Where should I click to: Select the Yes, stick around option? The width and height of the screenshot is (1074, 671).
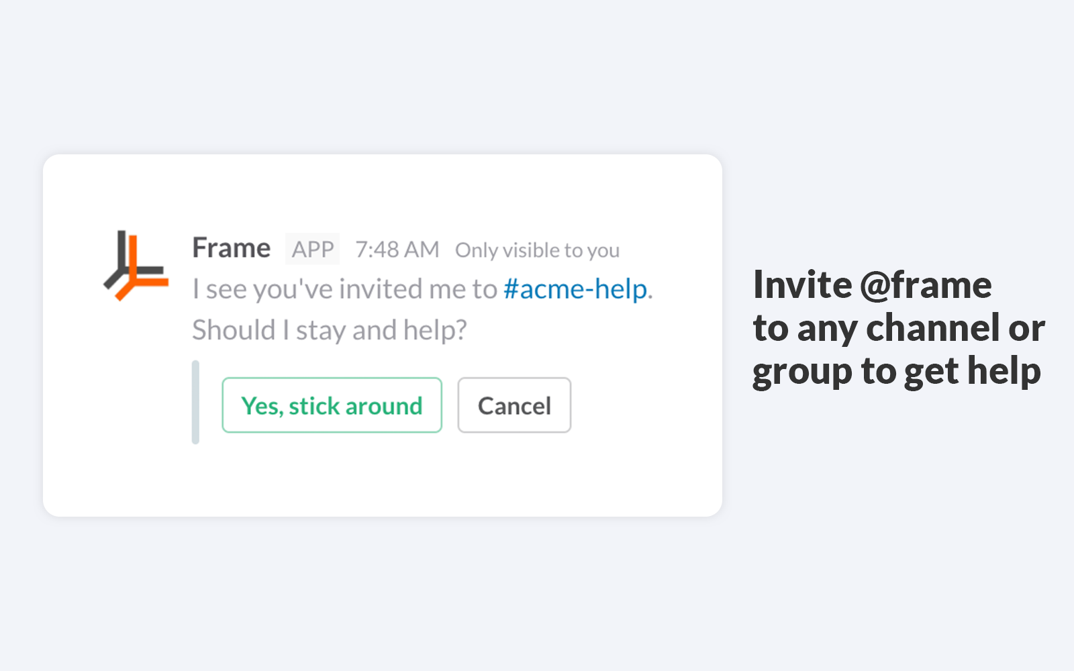click(x=332, y=405)
